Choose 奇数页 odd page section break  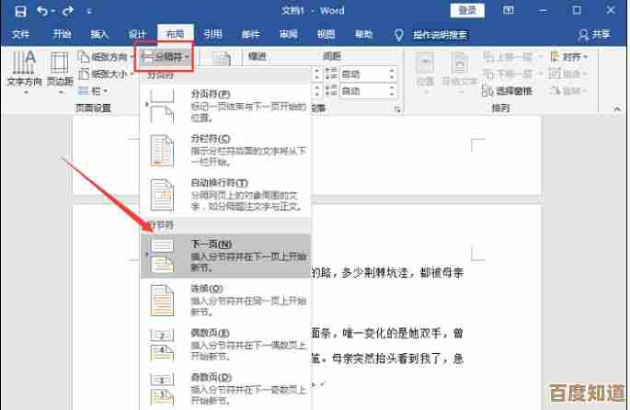point(226,389)
